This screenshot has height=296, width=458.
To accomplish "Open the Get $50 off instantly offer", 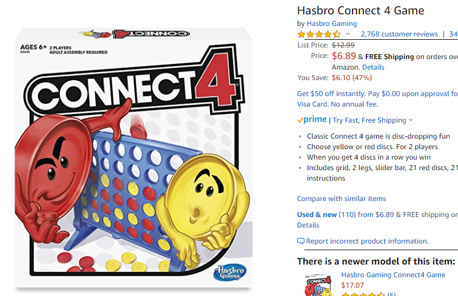I will (x=377, y=99).
